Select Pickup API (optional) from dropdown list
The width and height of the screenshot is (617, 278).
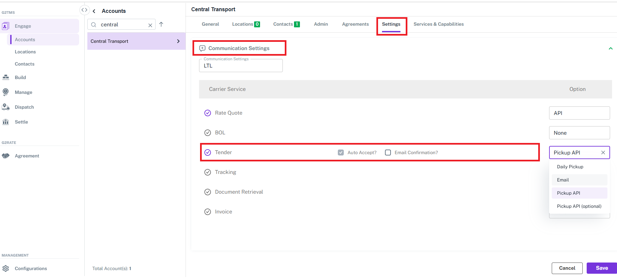coord(579,206)
